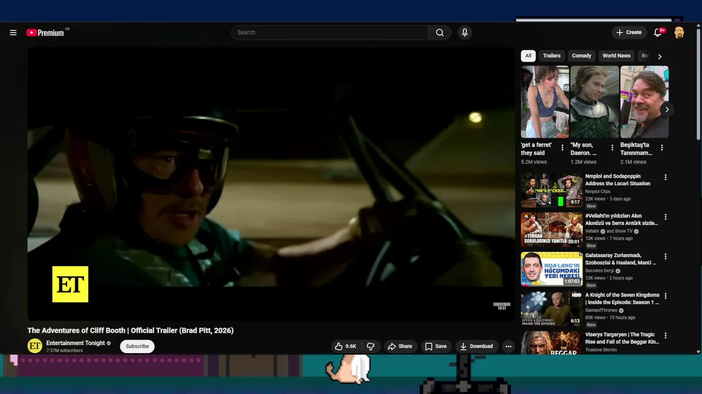This screenshot has width=702, height=394.
Task: Click the Create button
Action: [x=629, y=32]
